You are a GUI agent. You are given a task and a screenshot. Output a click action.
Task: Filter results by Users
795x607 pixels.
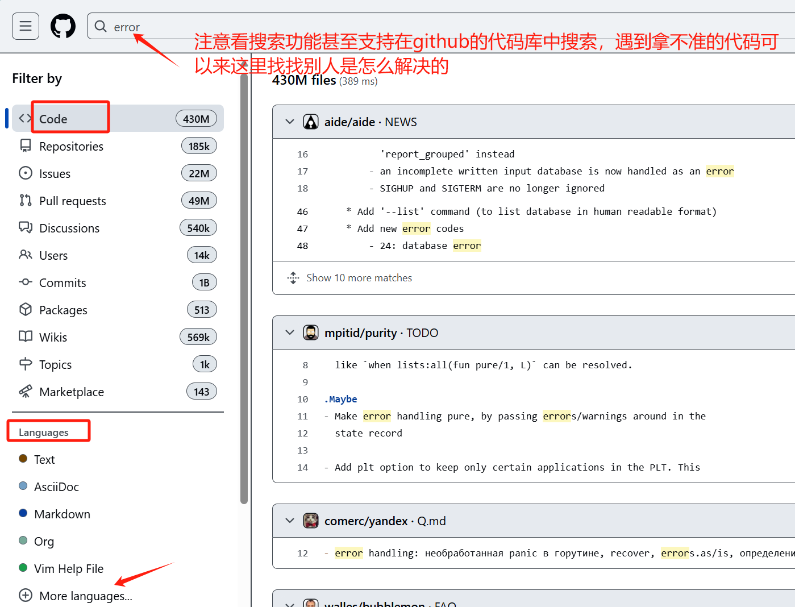point(118,255)
